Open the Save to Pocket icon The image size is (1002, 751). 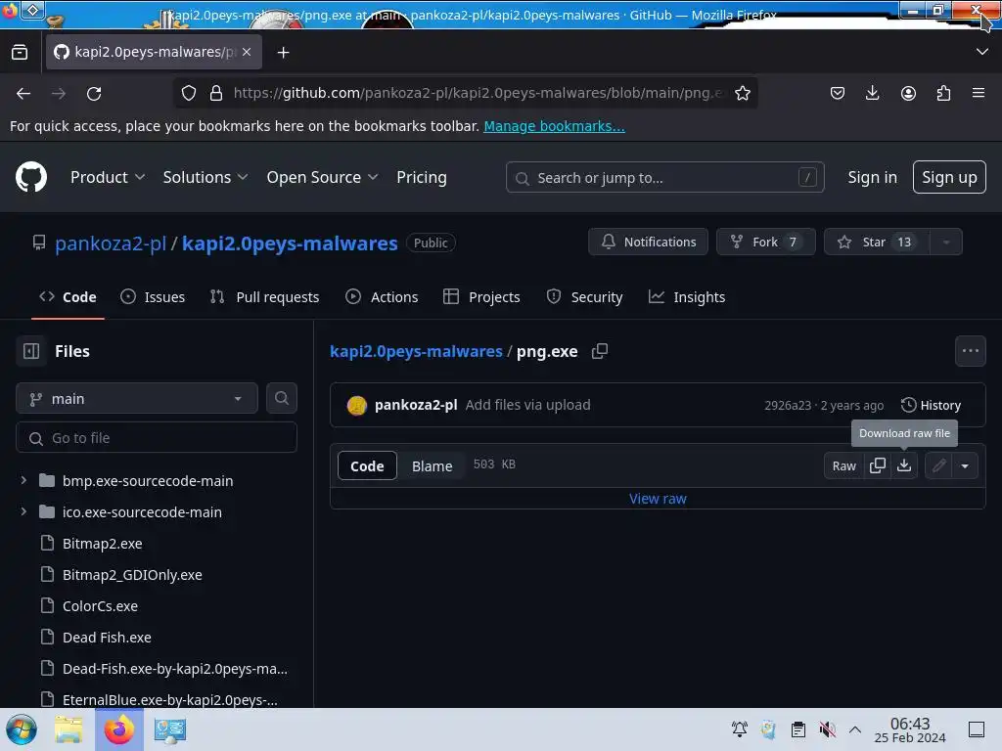(838, 93)
